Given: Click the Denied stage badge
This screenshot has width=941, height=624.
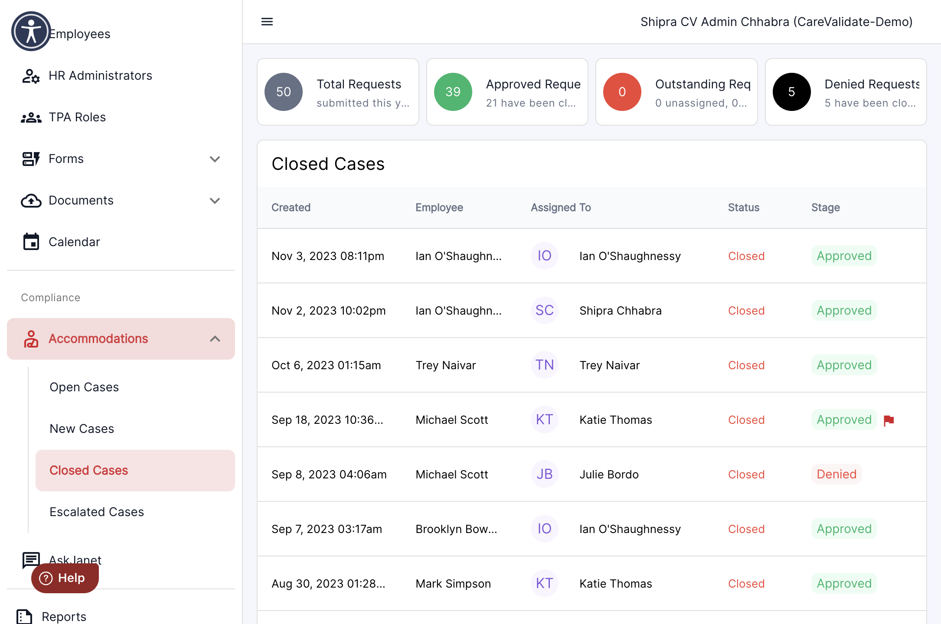Looking at the screenshot, I should (x=836, y=474).
